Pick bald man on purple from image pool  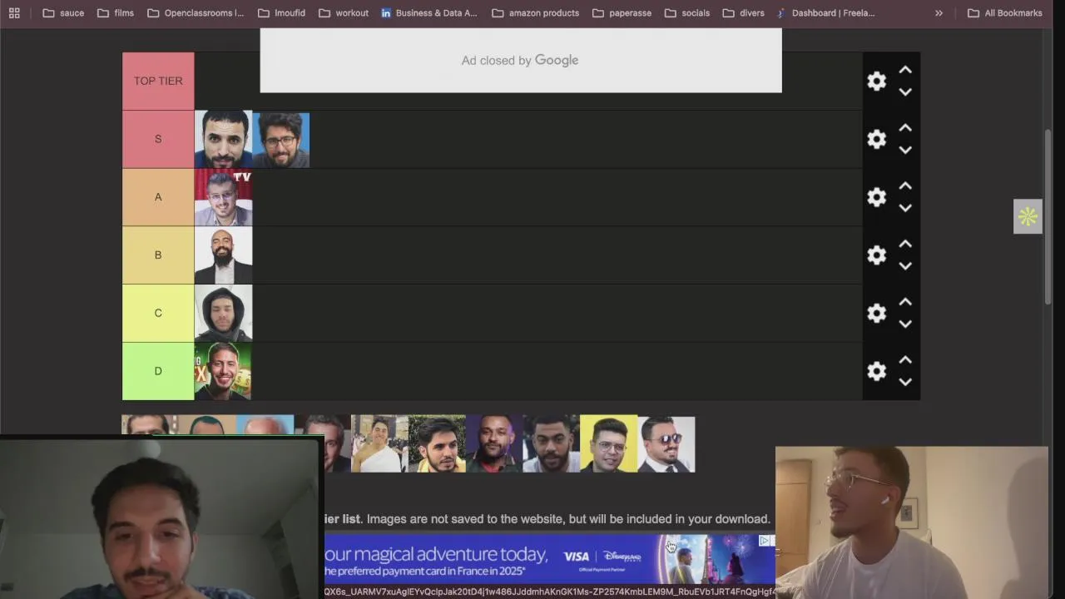pyautogui.click(x=494, y=443)
